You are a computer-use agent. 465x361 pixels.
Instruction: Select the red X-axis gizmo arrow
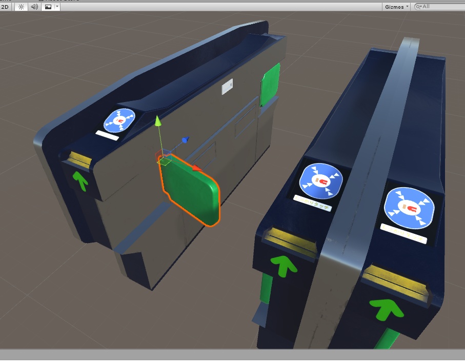[x=197, y=169]
